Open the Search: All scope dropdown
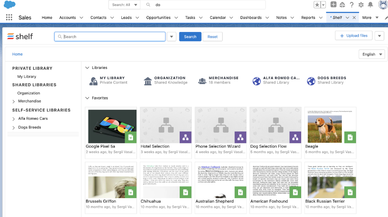388x217 pixels. click(124, 5)
